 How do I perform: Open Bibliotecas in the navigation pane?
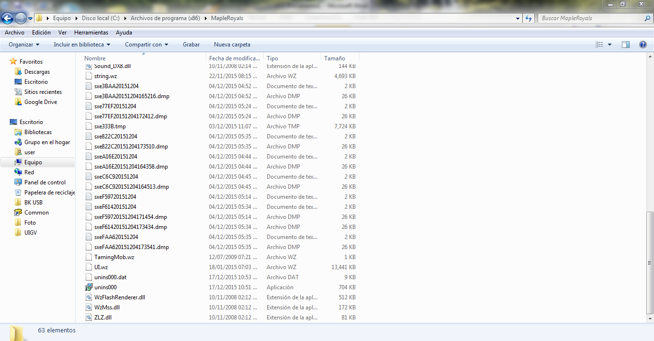click(x=38, y=132)
